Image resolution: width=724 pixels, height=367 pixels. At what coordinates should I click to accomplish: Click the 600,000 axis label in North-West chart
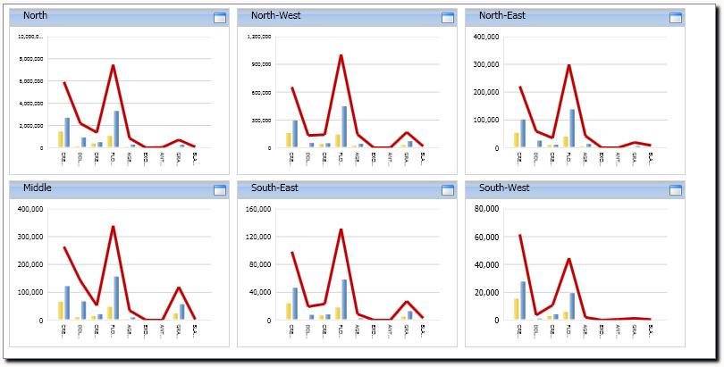(x=262, y=93)
